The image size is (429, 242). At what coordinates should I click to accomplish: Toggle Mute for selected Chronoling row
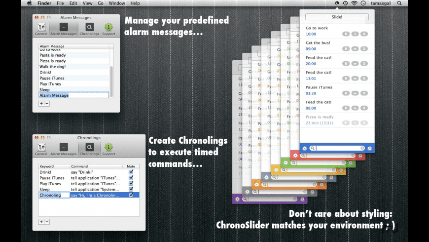[131, 195]
